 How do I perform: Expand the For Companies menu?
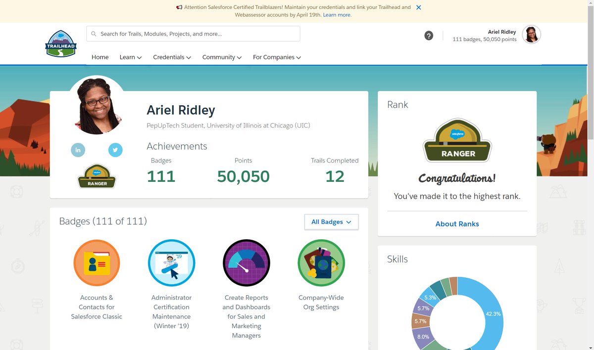coord(277,57)
